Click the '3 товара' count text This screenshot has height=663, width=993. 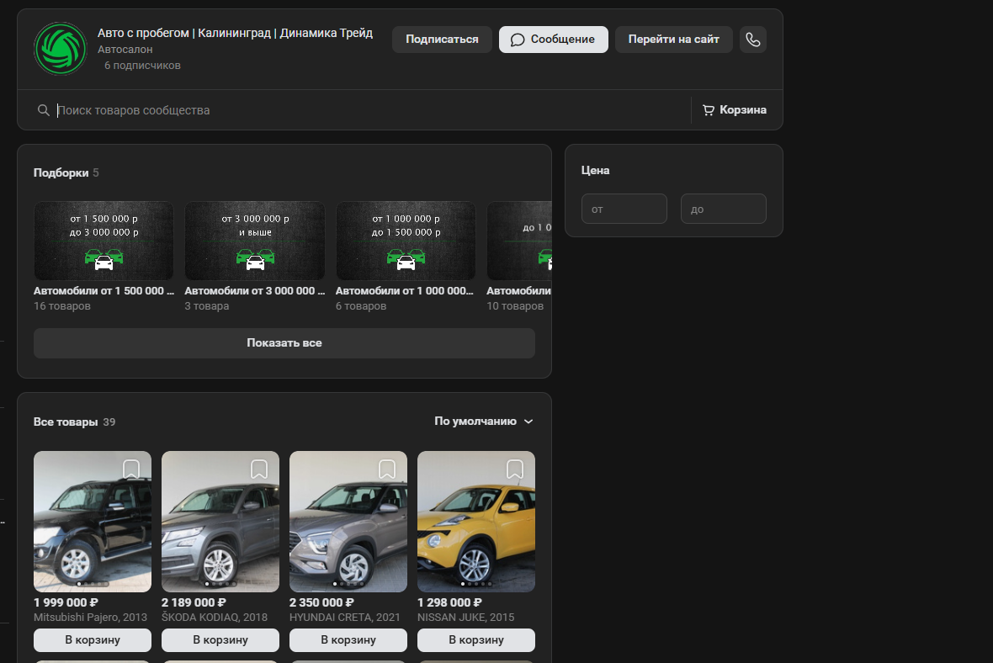[x=206, y=306]
